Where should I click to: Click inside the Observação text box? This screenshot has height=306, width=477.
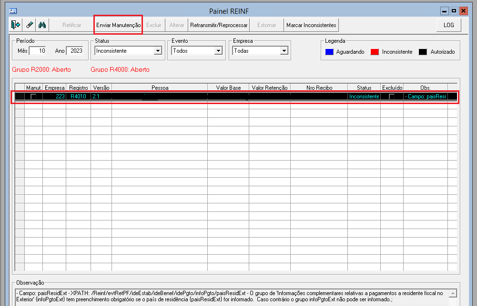[x=232, y=297]
